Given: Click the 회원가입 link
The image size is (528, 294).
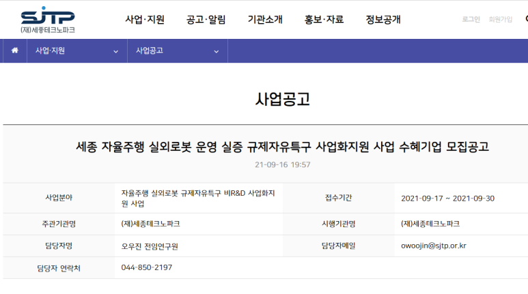Looking at the screenshot, I should click(x=501, y=19).
